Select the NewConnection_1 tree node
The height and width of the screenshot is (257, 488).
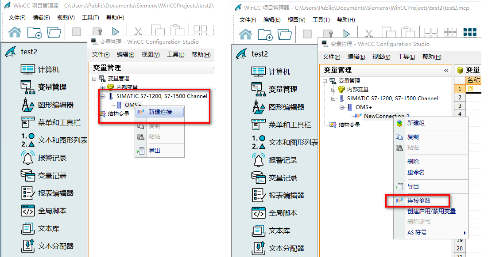[386, 116]
